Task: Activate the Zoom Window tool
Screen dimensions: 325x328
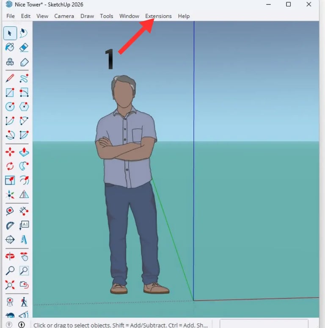Action: 24,271
